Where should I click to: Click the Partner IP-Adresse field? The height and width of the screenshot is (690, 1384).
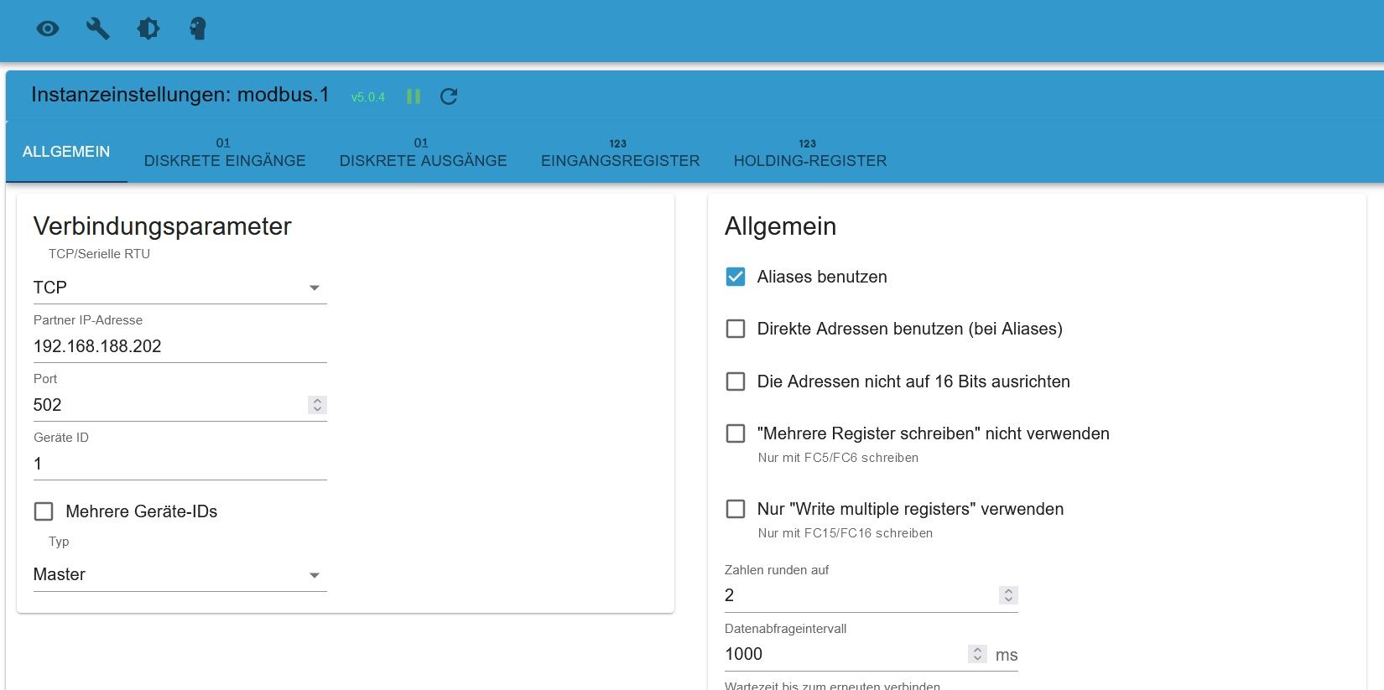[180, 346]
